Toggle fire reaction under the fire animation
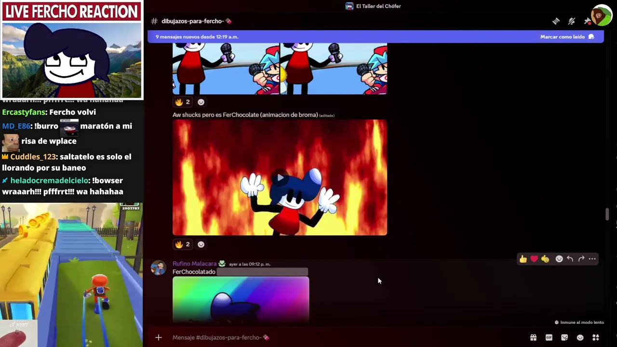This screenshot has height=347, width=617. (x=183, y=244)
